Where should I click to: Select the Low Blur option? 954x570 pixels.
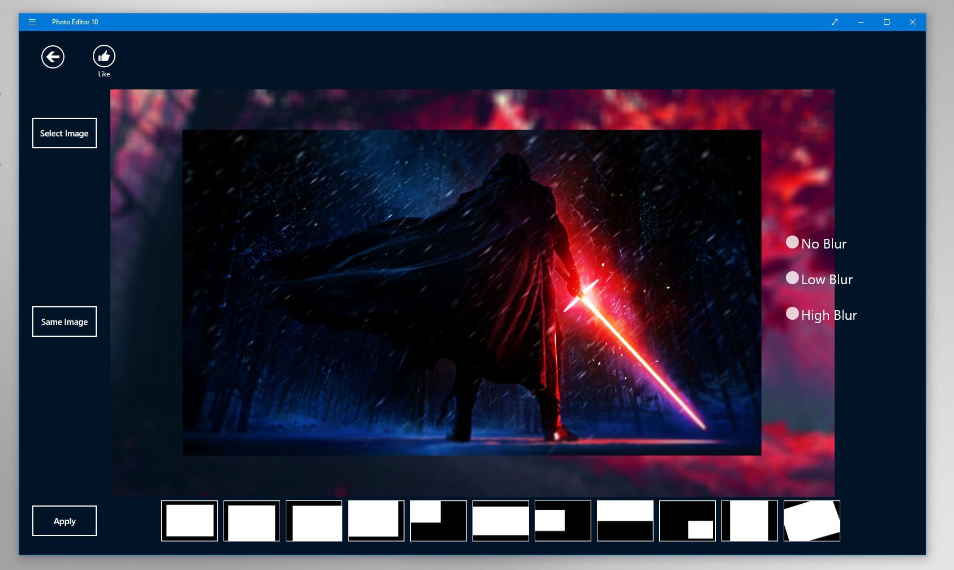click(x=819, y=279)
